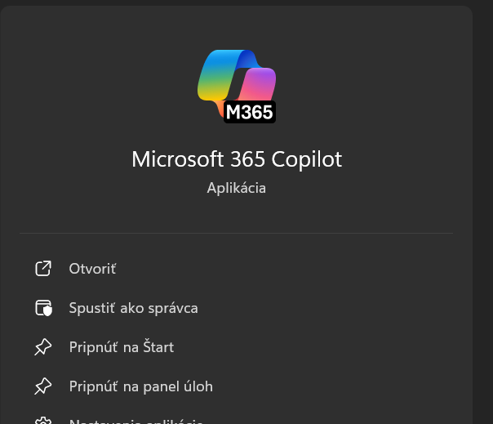
Task: Click the horizontal divider under Aplikácia
Action: point(237,234)
